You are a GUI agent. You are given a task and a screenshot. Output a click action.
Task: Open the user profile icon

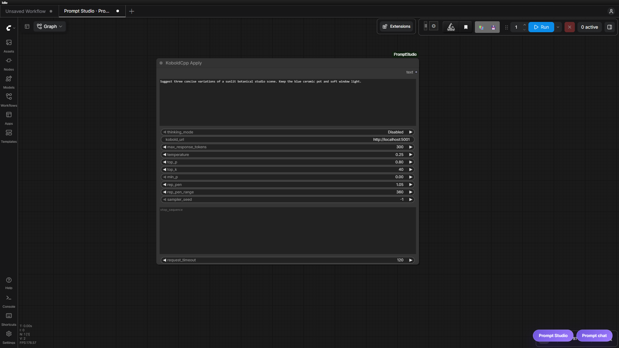coord(611,11)
